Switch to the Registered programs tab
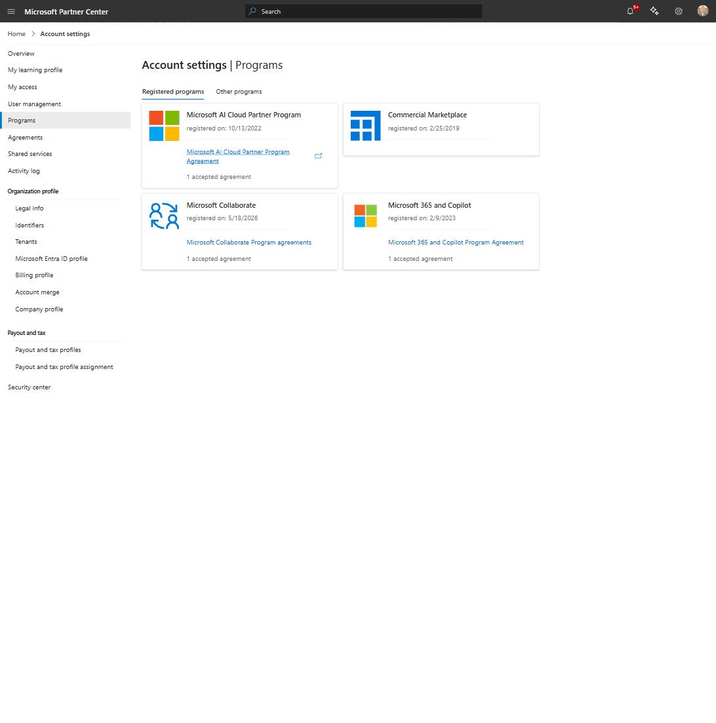The width and height of the screenshot is (716, 723). (x=173, y=91)
